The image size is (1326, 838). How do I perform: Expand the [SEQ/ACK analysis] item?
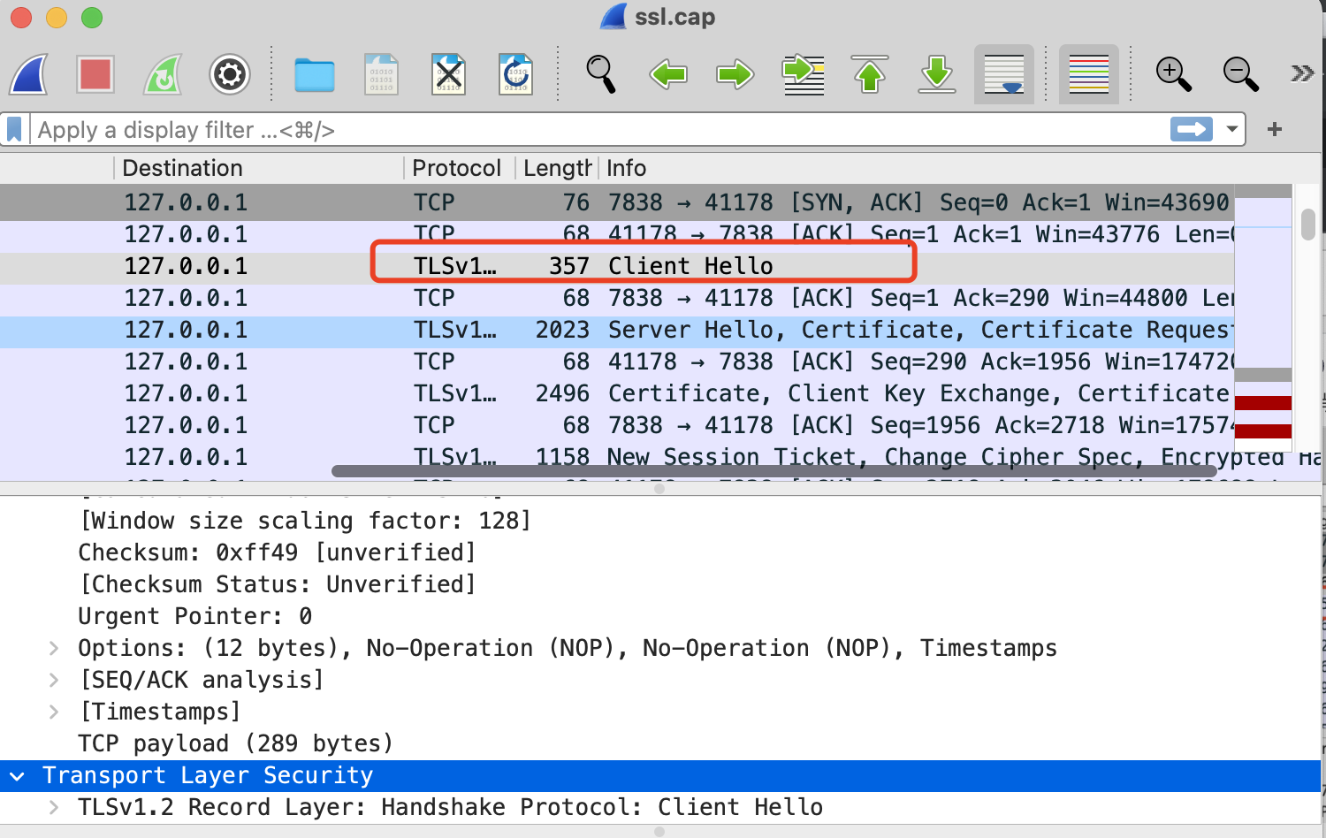coord(54,680)
